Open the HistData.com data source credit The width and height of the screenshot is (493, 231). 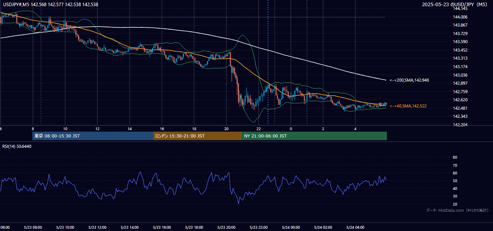[458, 210]
